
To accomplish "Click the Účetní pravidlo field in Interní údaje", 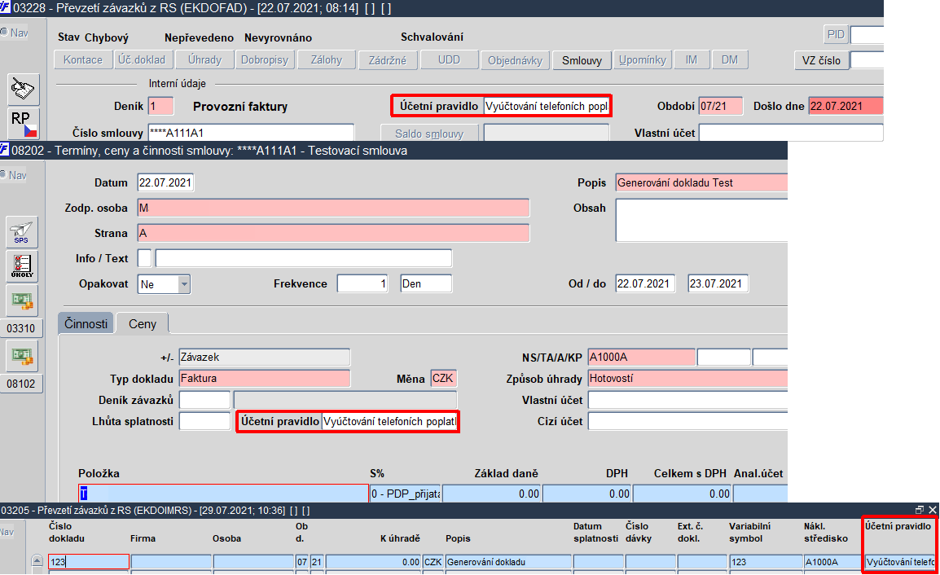I will [546, 106].
